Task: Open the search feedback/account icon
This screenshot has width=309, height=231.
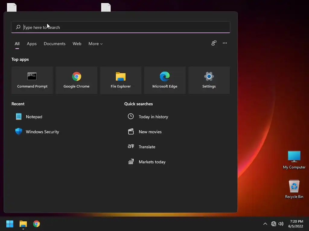Action: (214, 43)
